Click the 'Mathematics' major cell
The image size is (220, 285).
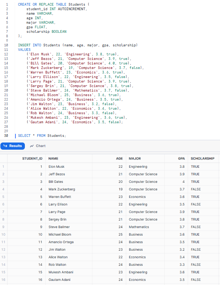tap(139, 227)
